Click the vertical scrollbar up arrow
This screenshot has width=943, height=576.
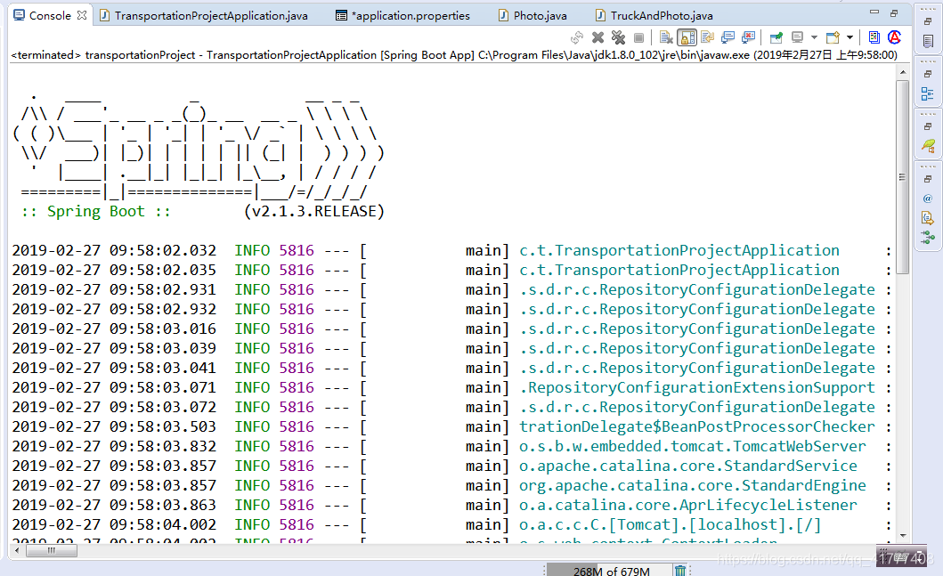click(903, 72)
